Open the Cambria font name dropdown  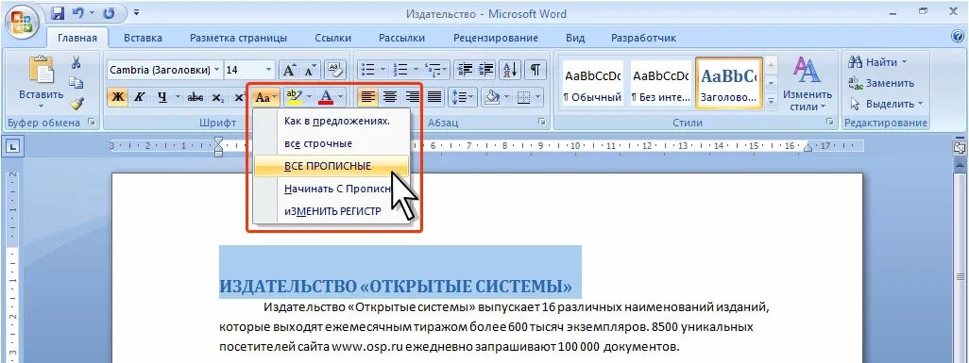pos(217,70)
